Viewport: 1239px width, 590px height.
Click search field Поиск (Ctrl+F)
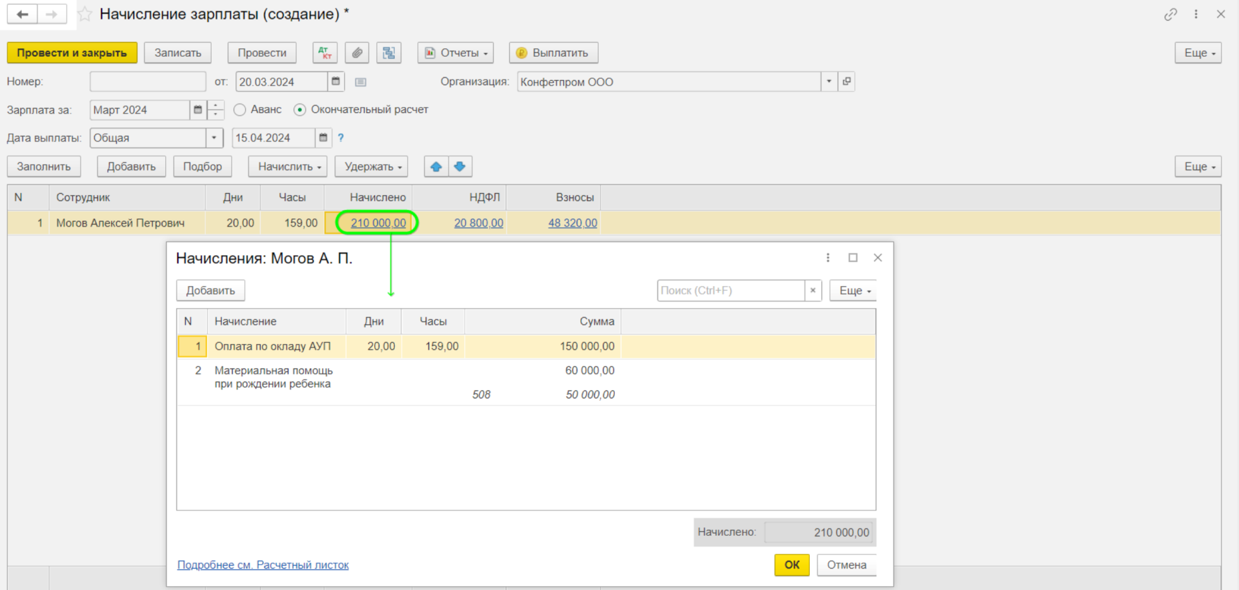731,290
